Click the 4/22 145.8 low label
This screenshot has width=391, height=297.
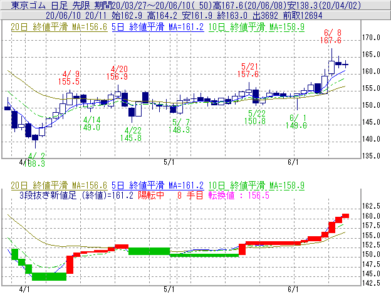131,134
